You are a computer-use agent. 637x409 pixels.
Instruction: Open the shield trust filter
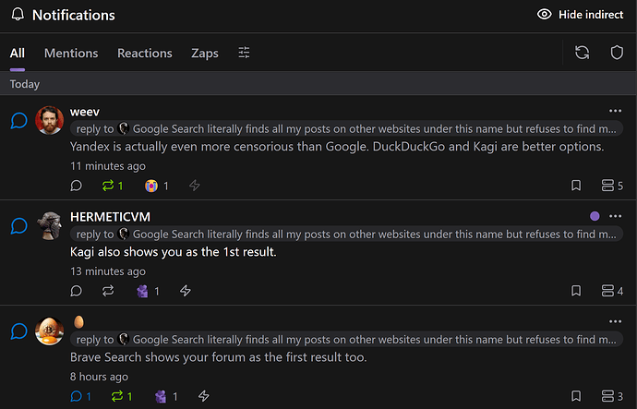617,53
